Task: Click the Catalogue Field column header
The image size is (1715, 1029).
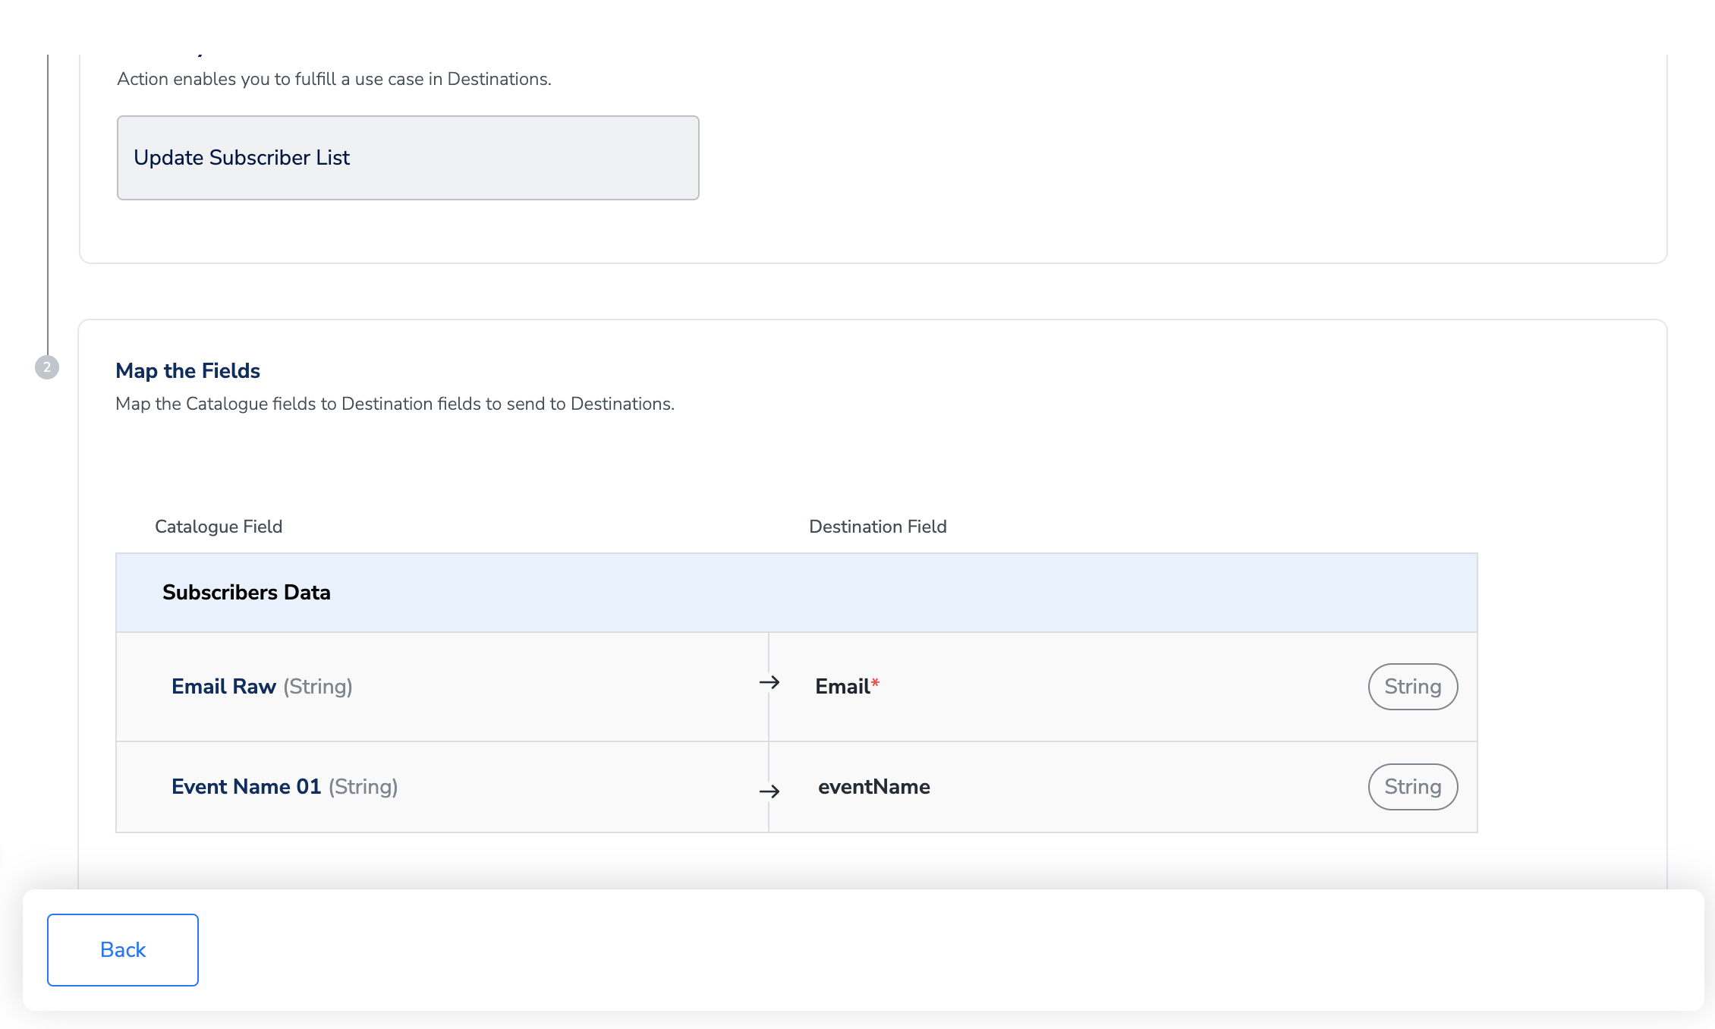Action: pyautogui.click(x=218, y=527)
